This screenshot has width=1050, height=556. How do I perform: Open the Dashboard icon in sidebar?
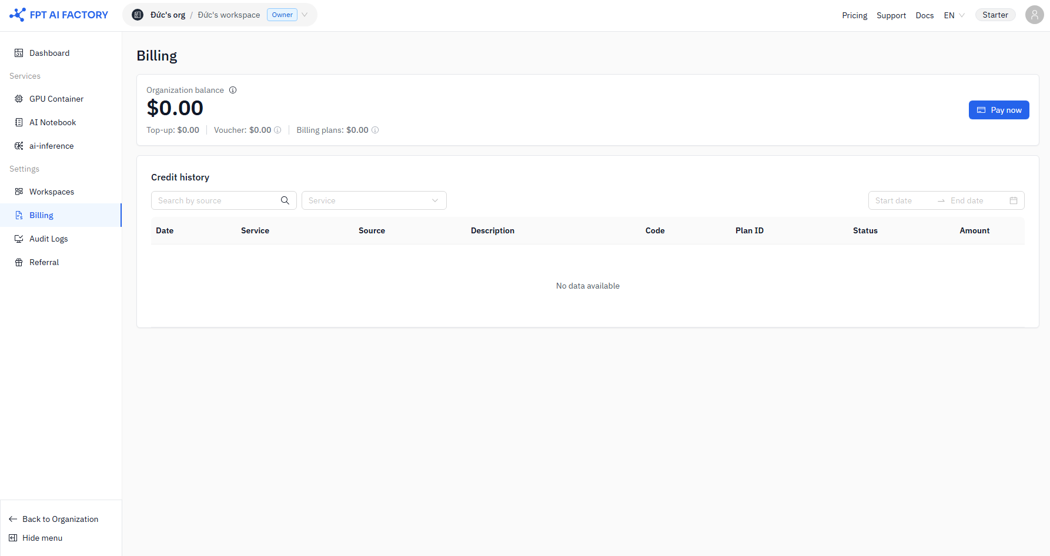[x=19, y=53]
